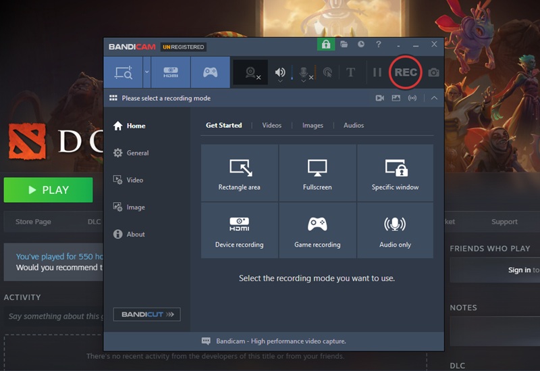
Task: Open Home in sidebar
Action: click(x=130, y=126)
